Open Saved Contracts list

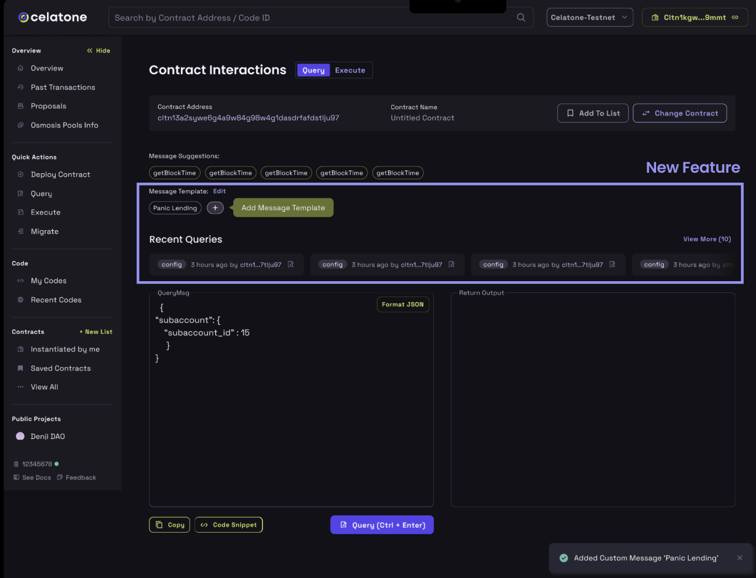[x=60, y=368]
